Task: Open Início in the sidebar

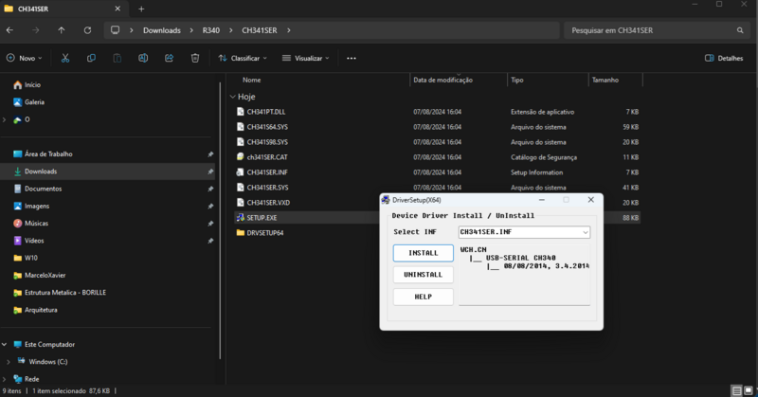Action: pyautogui.click(x=32, y=84)
